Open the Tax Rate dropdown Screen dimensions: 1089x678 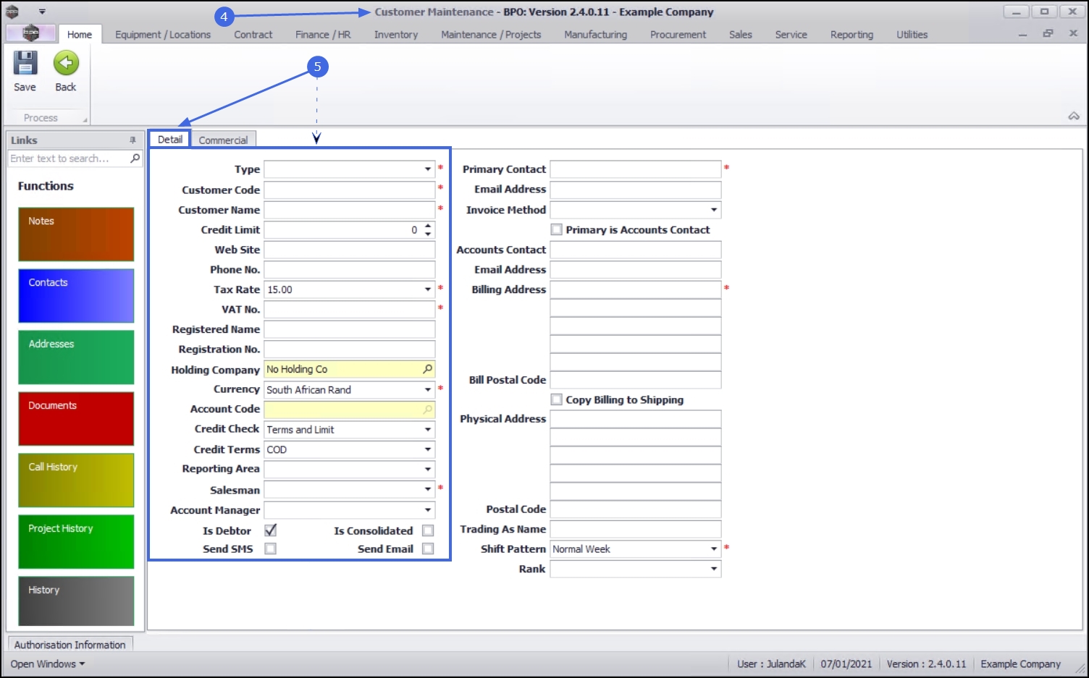tap(428, 289)
